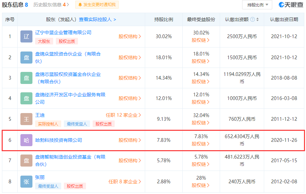Screen dimensions: 306x194
Task: Open the 持股比例 dropdown
Action: 257,5
